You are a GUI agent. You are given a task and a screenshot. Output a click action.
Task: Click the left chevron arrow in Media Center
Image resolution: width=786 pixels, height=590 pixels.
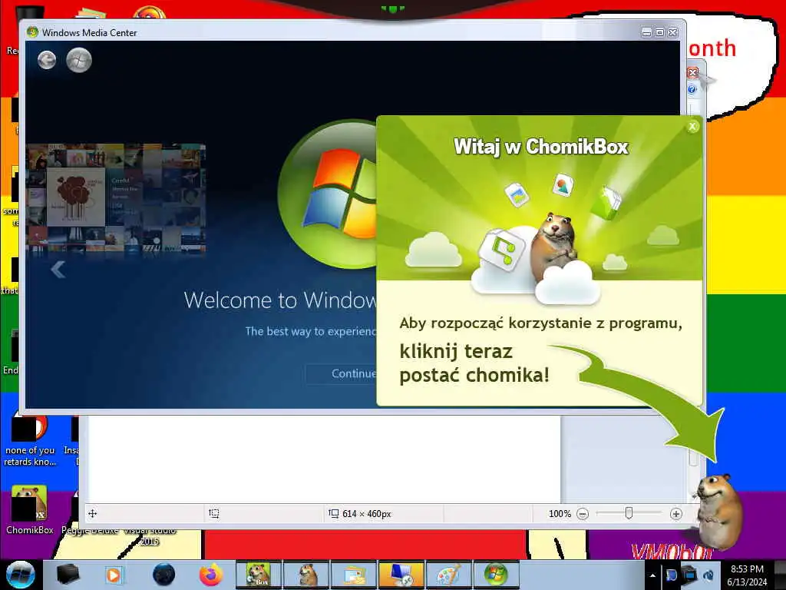pyautogui.click(x=58, y=270)
